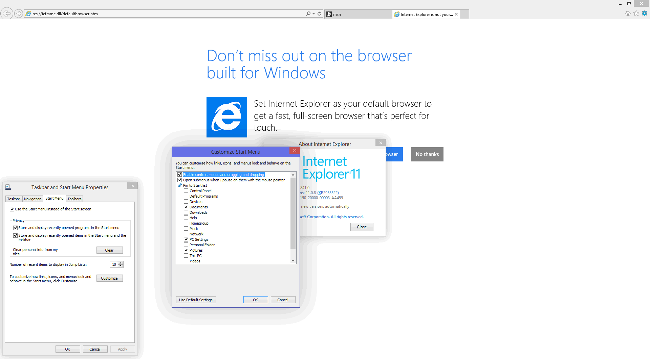Click the Taskbar Properties title icon

click(x=8, y=187)
